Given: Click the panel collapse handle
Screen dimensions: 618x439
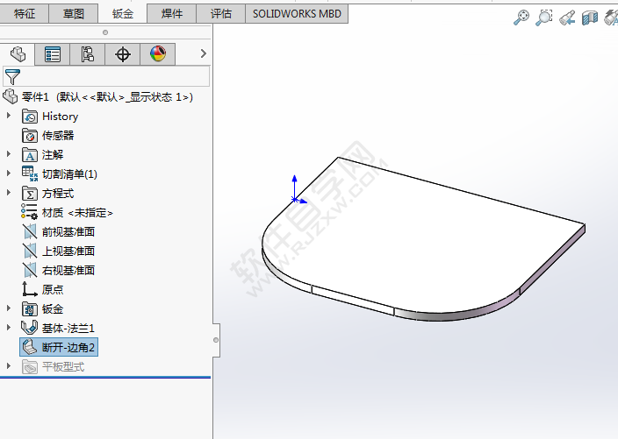Looking at the screenshot, I should 216,340.
